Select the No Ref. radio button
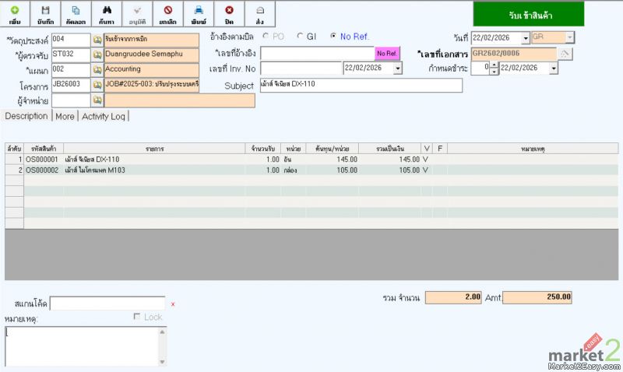This screenshot has height=372, width=623. [334, 37]
